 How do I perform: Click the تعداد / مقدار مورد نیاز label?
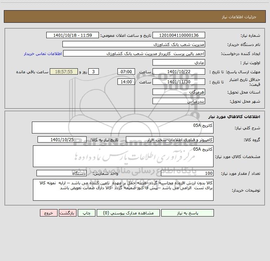point(241,173)
